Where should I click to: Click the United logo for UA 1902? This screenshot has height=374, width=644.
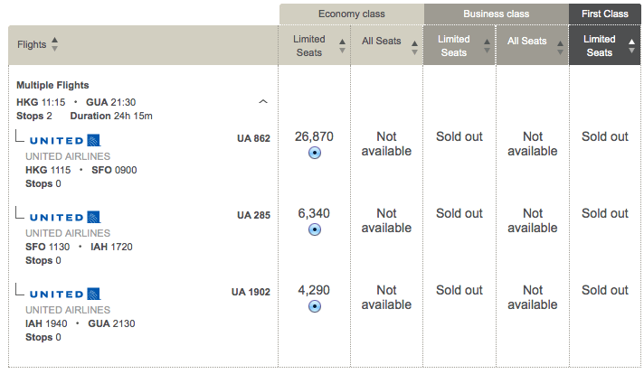tap(65, 294)
